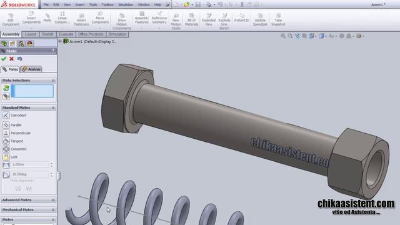This screenshot has height=225, width=400.
Task: Click Previous View icon in view toolbar
Action: [297, 36]
